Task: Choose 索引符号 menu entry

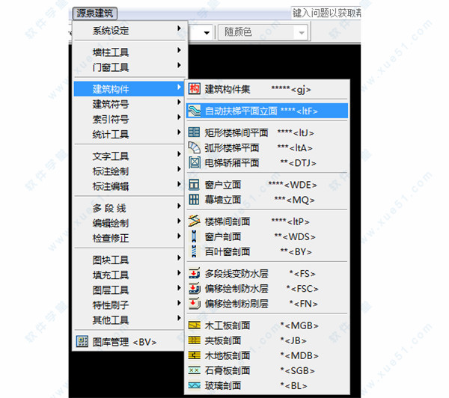Action: [129, 119]
